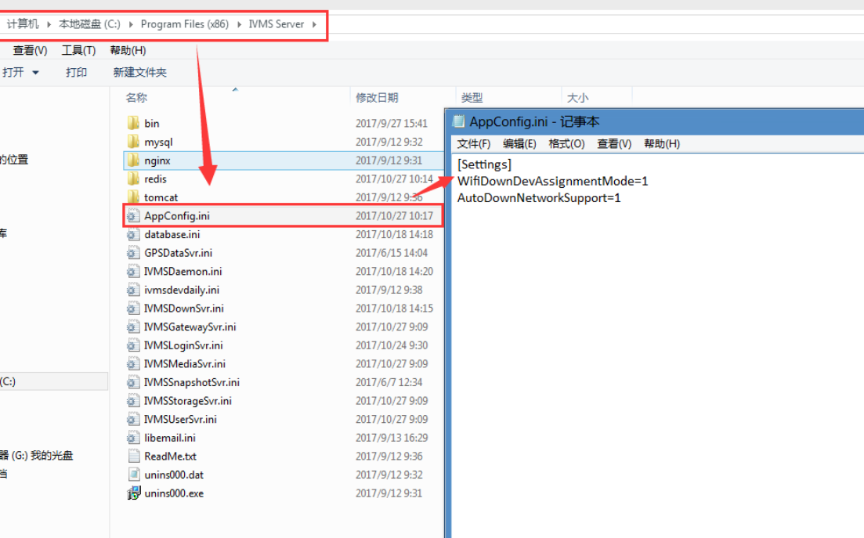The height and width of the screenshot is (538, 864).
Task: Expand the IVMS Server breadcrumb arrow
Action: pos(314,24)
